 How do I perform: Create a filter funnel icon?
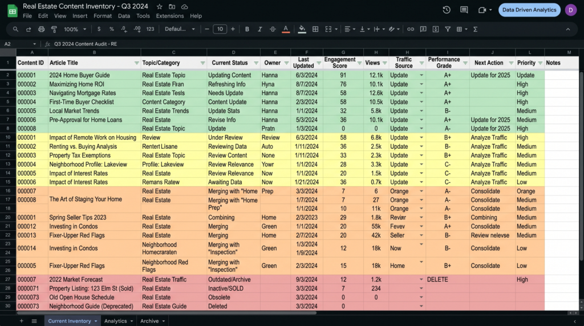click(x=448, y=29)
